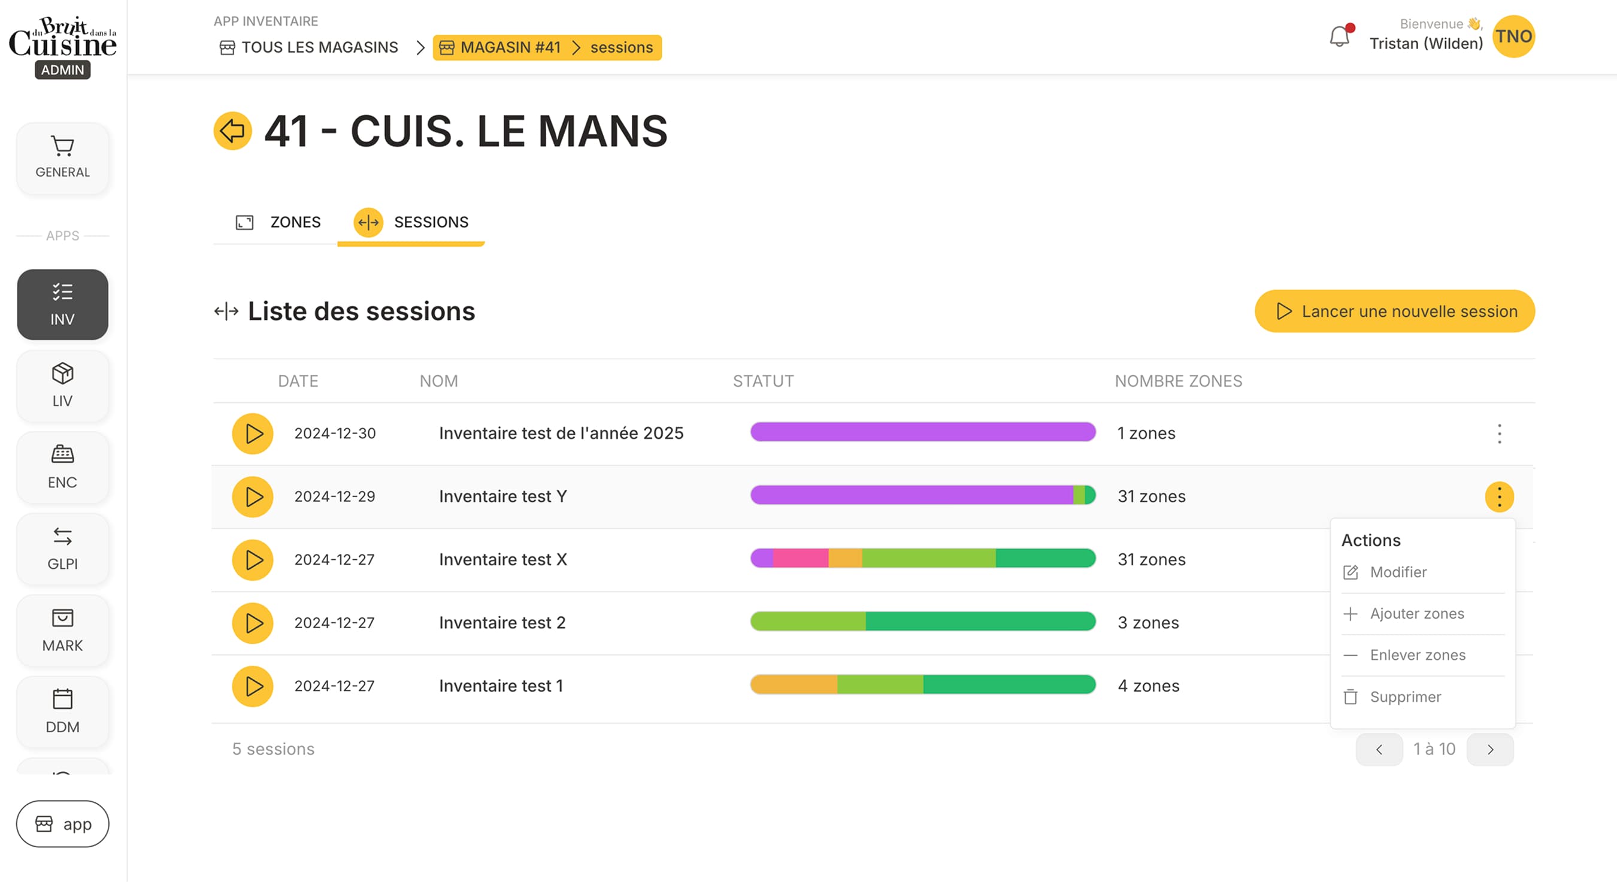Play session Inventaire test X

(x=252, y=560)
